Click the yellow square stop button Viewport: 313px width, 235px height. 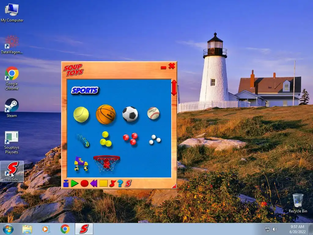(103, 184)
